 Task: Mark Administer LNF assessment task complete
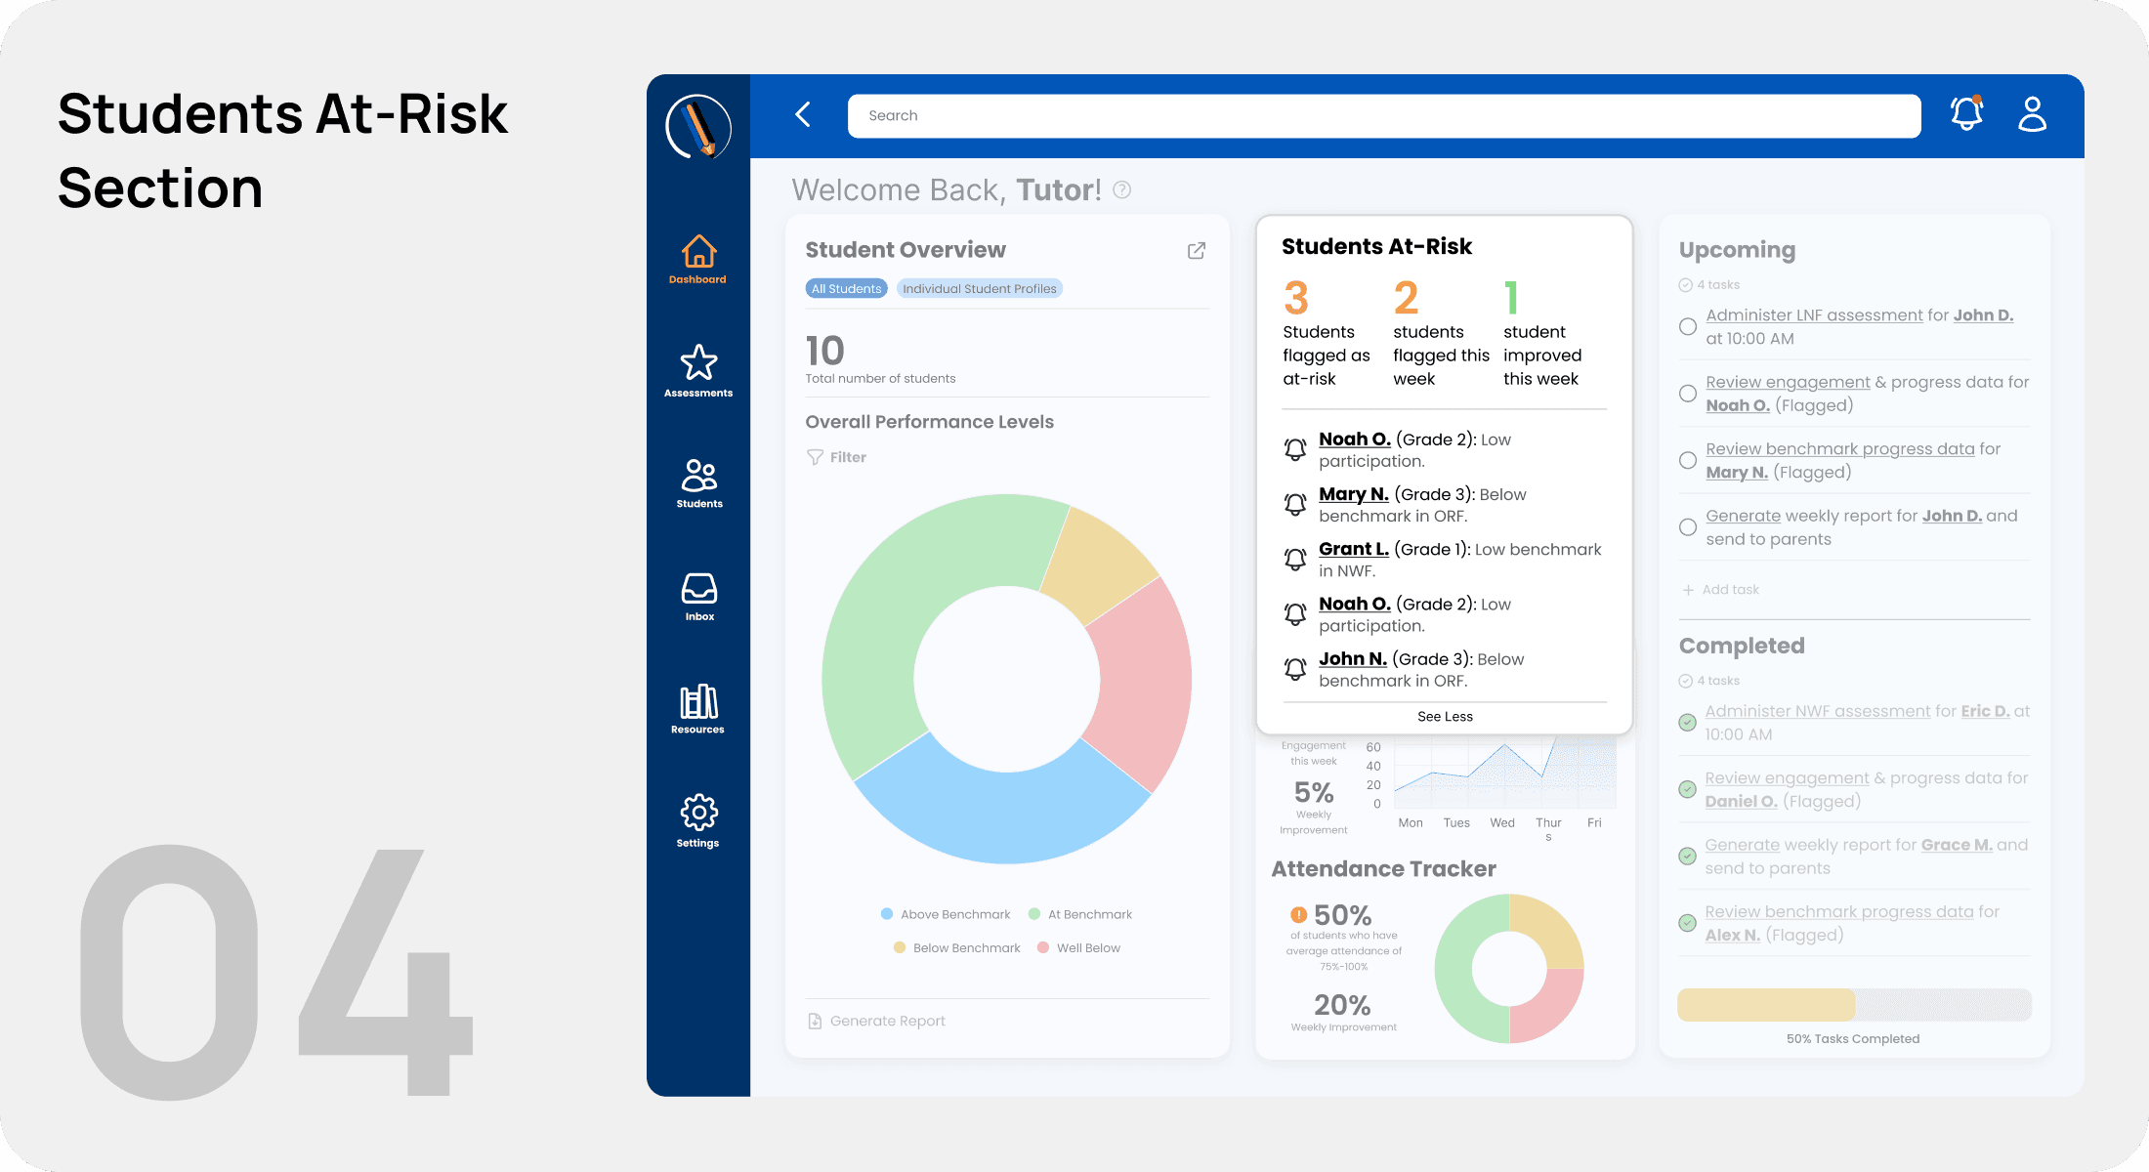click(1687, 327)
